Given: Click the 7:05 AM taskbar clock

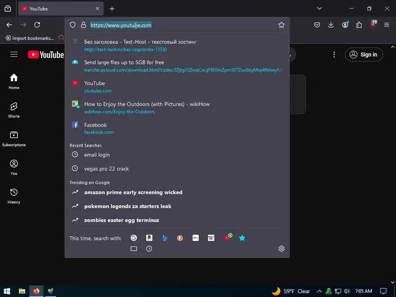Looking at the screenshot, I should 364,291.
